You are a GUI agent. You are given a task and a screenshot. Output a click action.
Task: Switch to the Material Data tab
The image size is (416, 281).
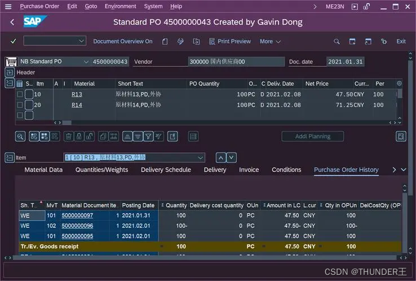pos(43,170)
